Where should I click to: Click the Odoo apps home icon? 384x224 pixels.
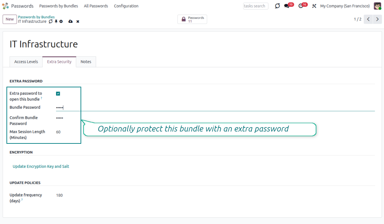point(5,6)
